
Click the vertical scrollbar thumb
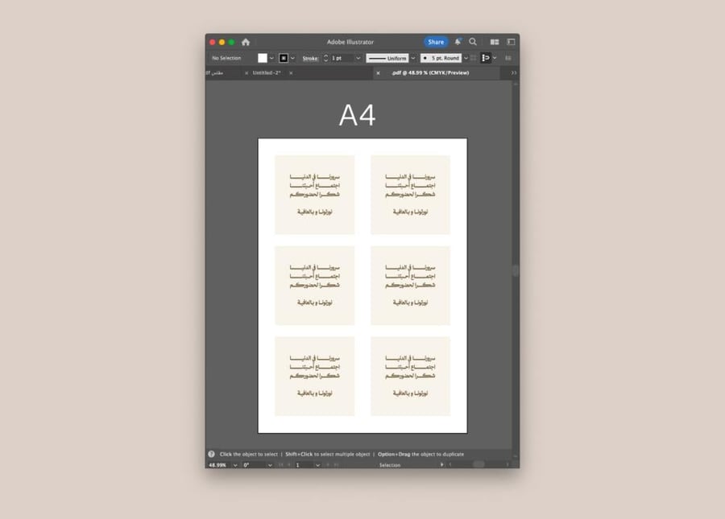pyautogui.click(x=516, y=270)
